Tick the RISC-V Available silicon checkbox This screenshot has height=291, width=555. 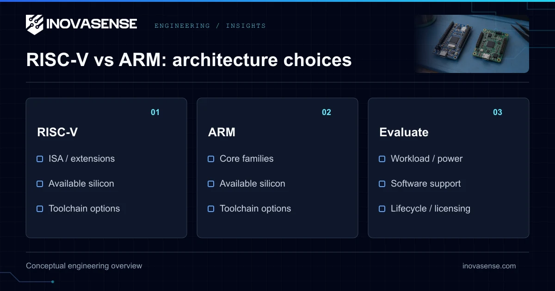pos(40,184)
